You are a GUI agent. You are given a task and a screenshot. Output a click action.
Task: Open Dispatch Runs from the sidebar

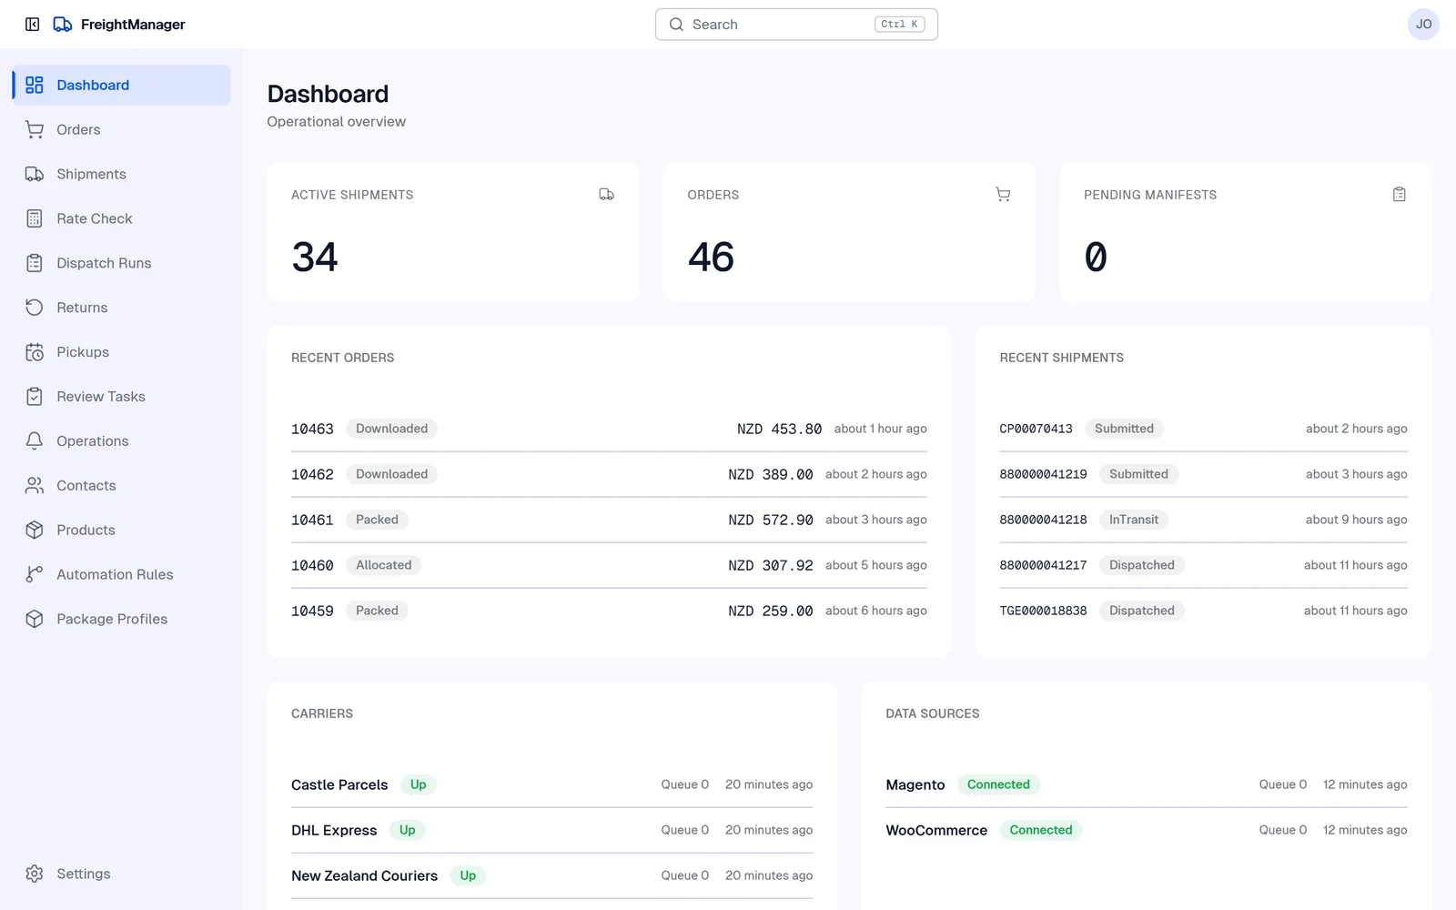121,263
